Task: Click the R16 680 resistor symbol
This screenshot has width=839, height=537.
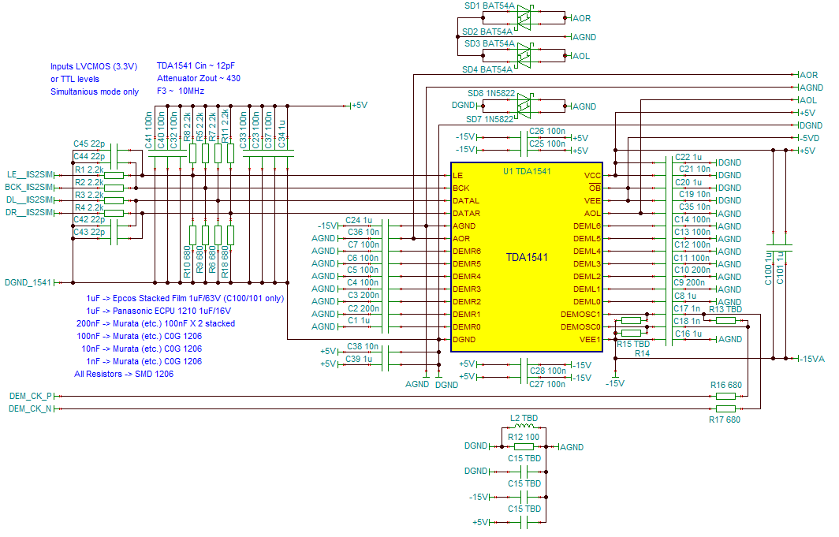Action: pyautogui.click(x=725, y=396)
